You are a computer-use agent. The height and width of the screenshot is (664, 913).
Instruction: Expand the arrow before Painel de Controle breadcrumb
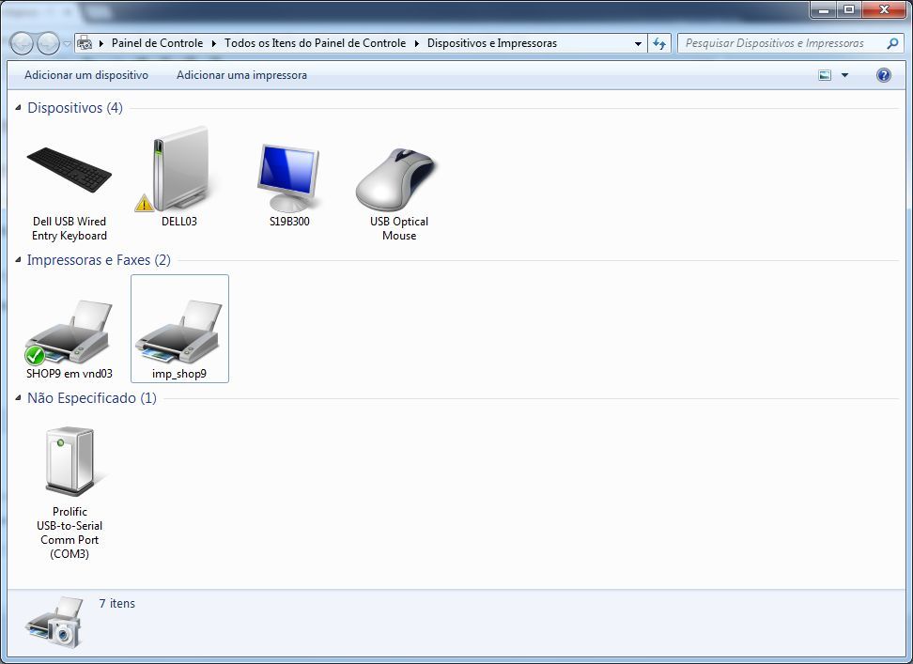coord(101,43)
